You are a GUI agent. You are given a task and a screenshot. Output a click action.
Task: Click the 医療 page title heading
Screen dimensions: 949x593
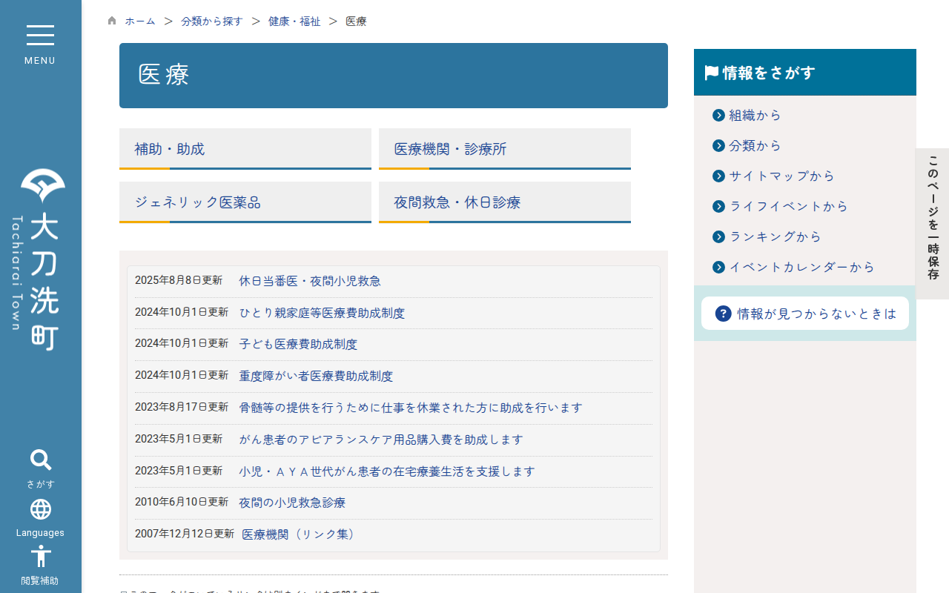(394, 76)
